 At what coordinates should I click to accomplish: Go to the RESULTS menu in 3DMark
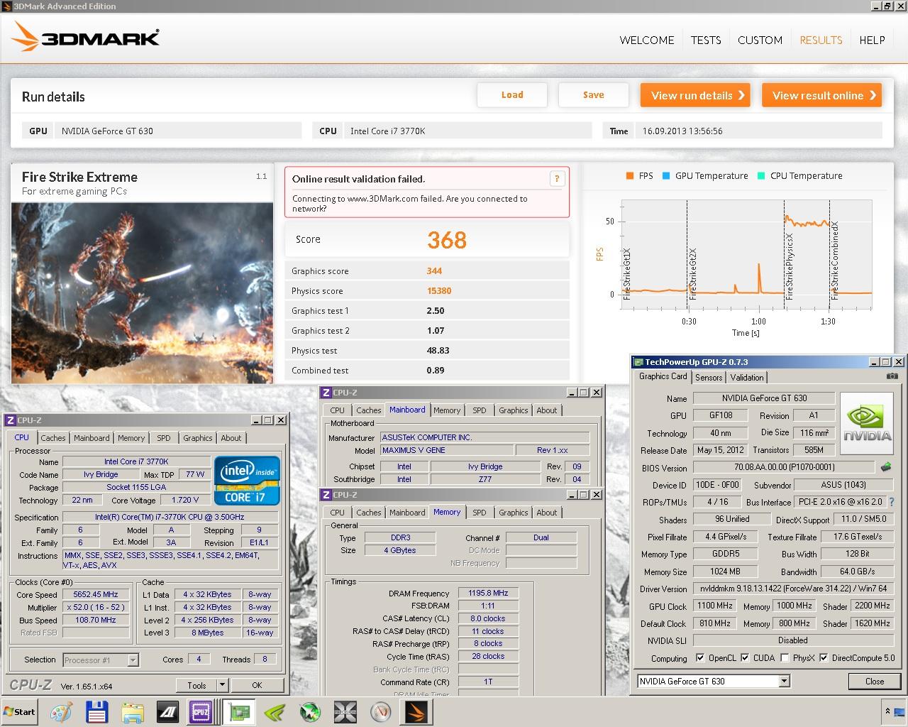821,40
